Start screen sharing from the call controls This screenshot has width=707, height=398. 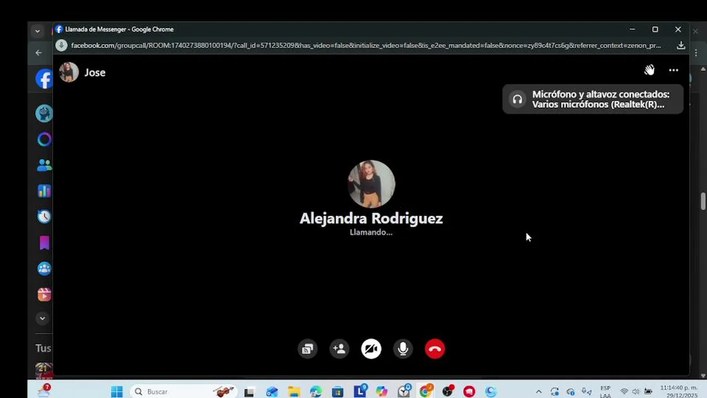(308, 349)
